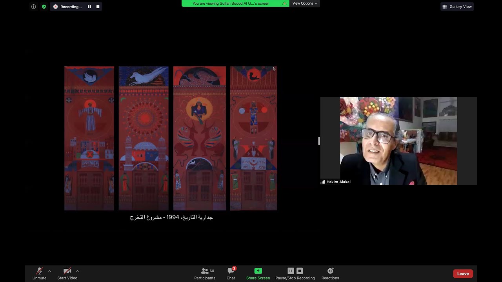Screen dimensions: 502x282
Task: Expand video options arrow beside Start Video
Action: coord(77,271)
